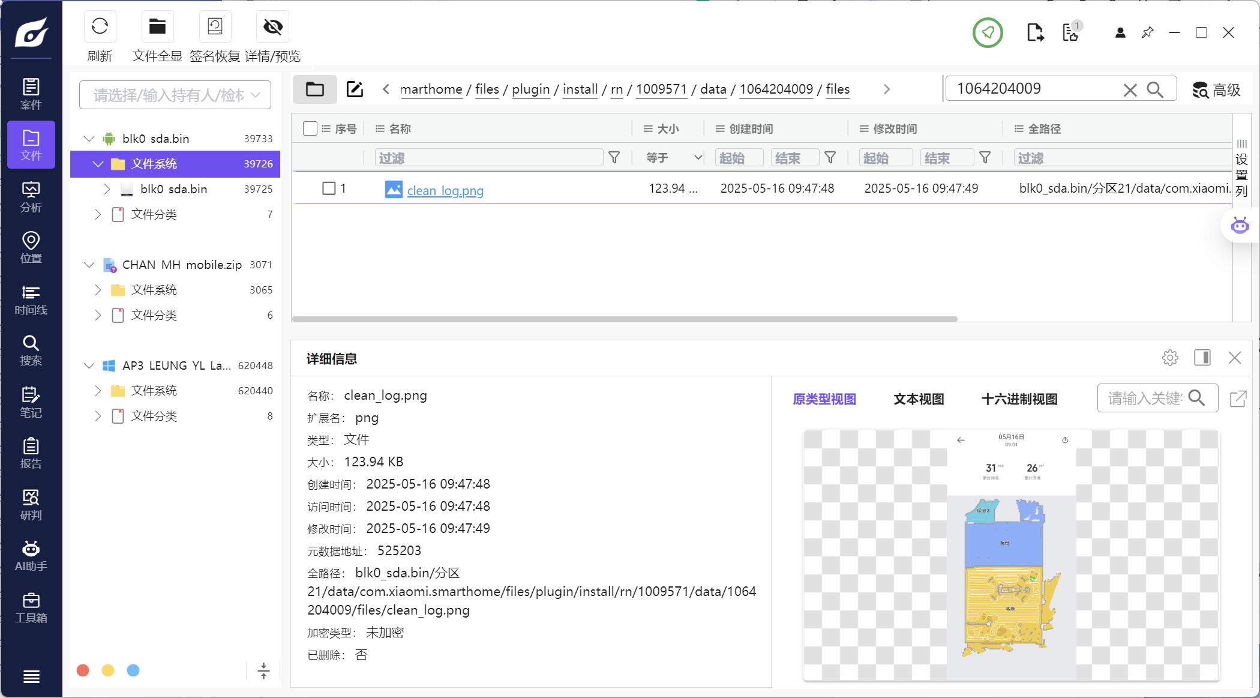
Task: Open the 工具箱 toolbox sidebar icon
Action: [x=31, y=607]
